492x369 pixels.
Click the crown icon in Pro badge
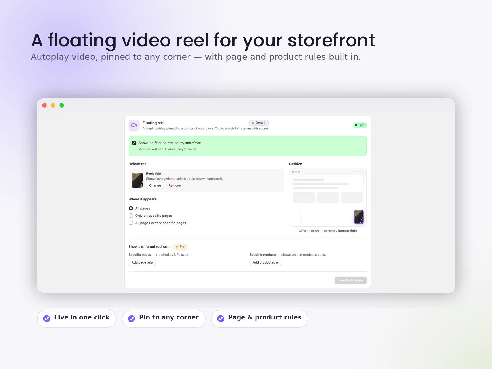[x=177, y=247]
